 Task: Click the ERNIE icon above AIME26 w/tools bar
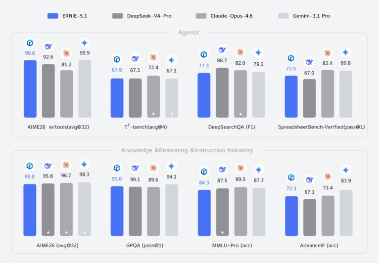30,43
